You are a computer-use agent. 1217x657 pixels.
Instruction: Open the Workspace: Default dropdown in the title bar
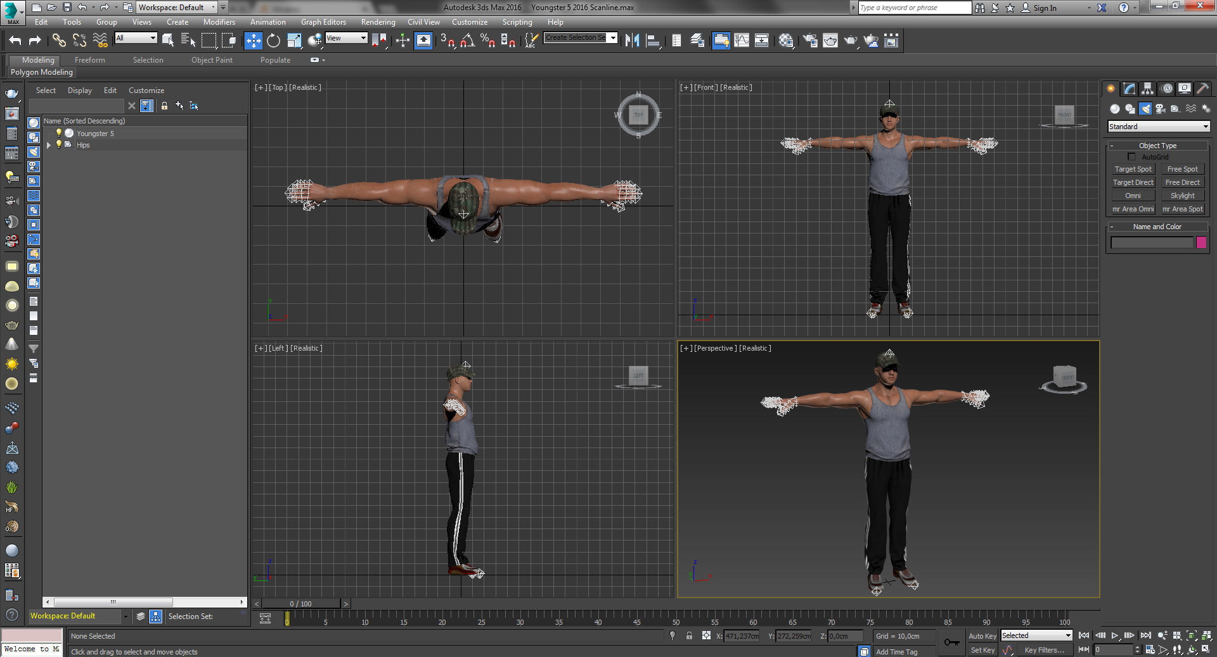pyautogui.click(x=177, y=8)
